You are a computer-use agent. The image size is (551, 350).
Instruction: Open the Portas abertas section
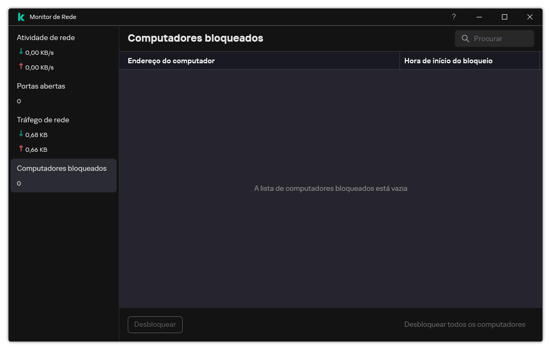point(41,86)
